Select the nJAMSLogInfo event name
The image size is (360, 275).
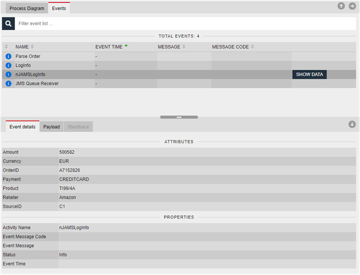pyautogui.click(x=30, y=74)
